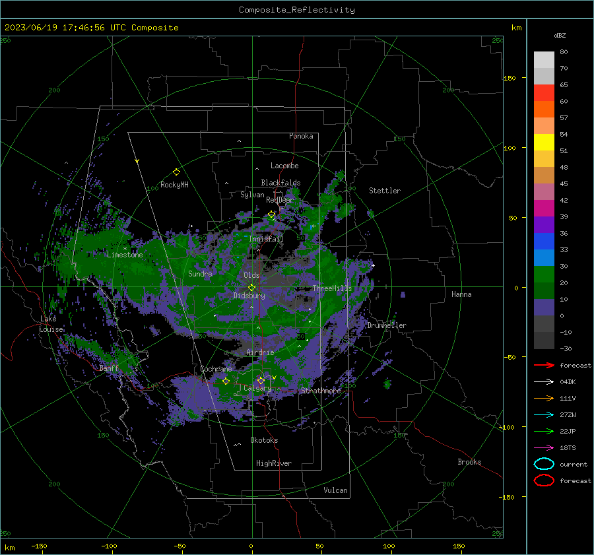Click the Strathmore label
This screenshot has width=594, height=555.
[x=321, y=391]
